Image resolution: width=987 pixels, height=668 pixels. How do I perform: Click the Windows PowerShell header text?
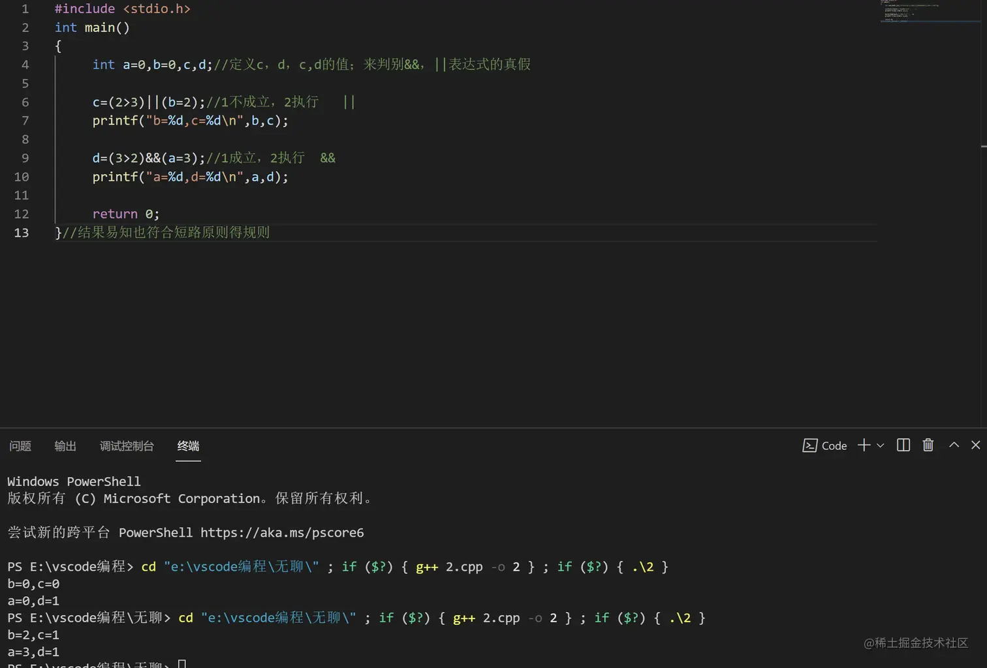[x=74, y=481]
